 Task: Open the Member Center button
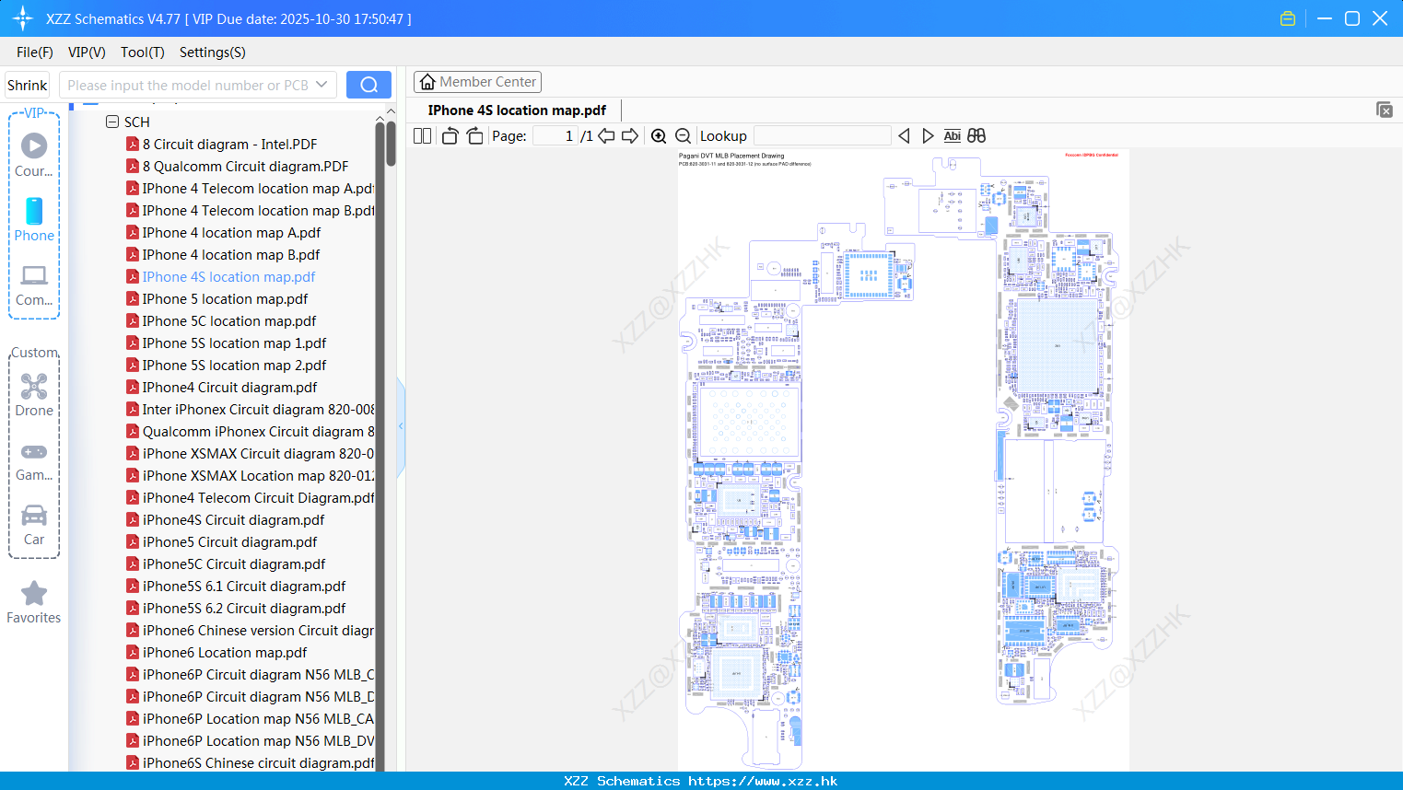477,82
